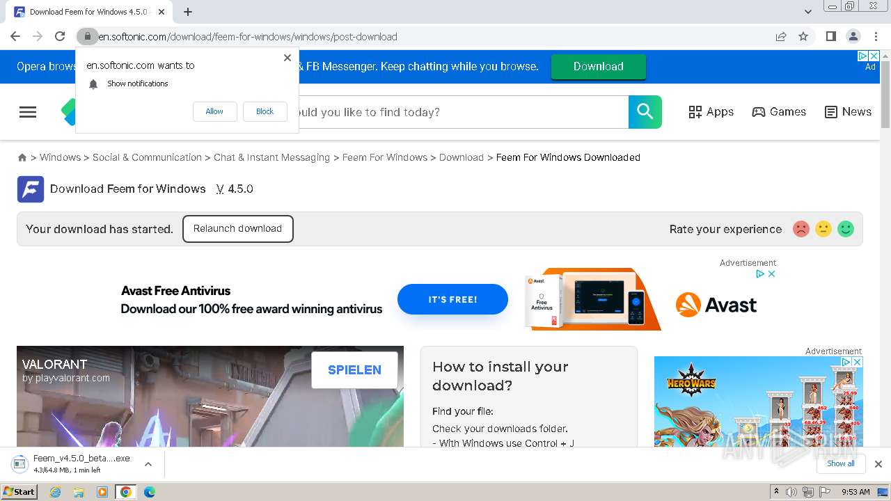Open the Apps section
Image resolution: width=891 pixels, height=501 pixels.
711,112
